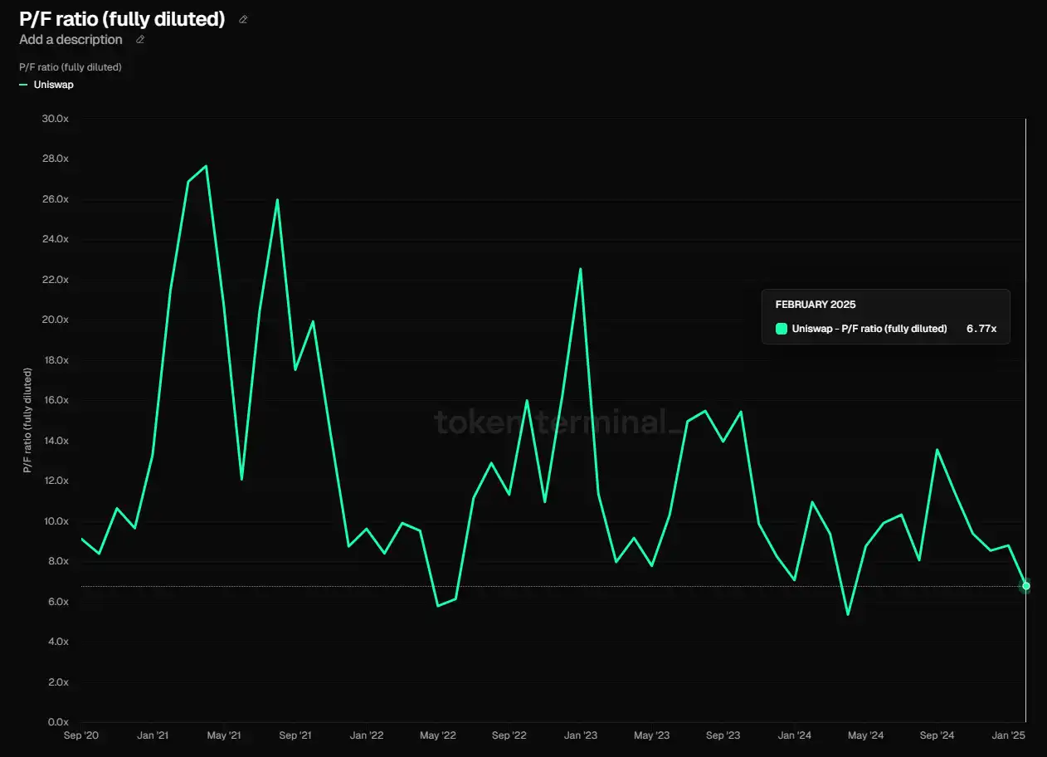Viewport: 1047px width, 757px height.
Task: Click the 6.77x value in the tooltip
Action: [x=981, y=329]
